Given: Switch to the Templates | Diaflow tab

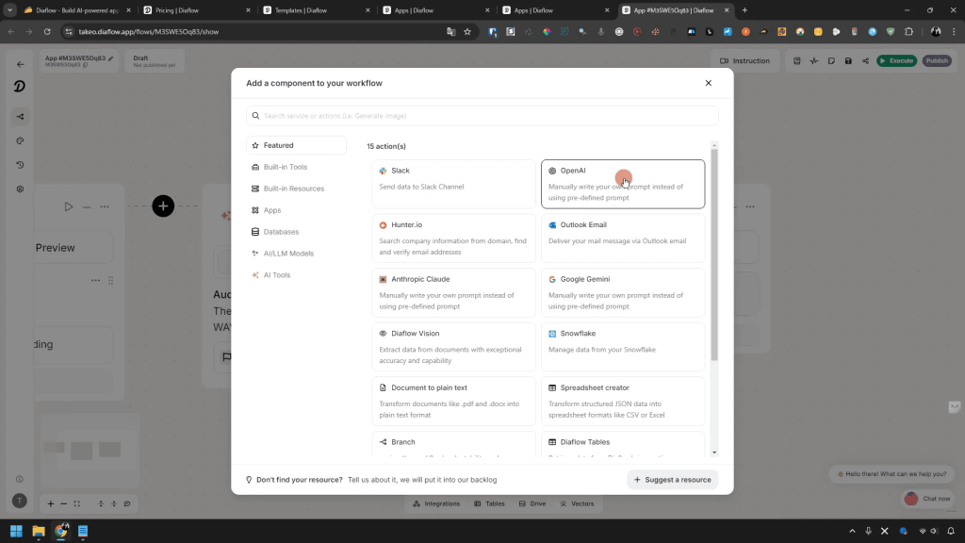Looking at the screenshot, I should click(x=317, y=10).
